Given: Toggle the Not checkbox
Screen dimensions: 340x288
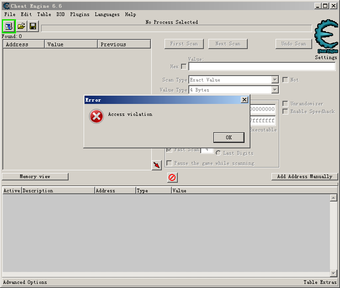Looking at the screenshot, I should tap(285, 80).
